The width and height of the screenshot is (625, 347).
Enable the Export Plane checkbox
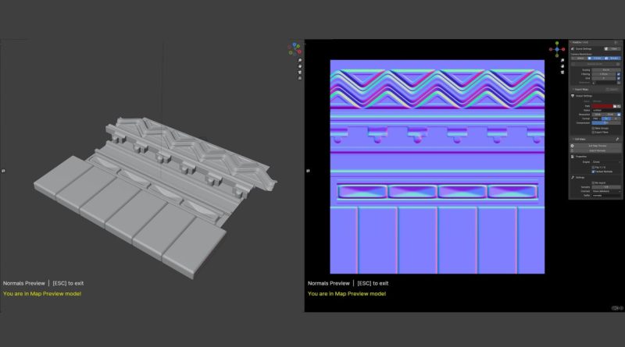(x=593, y=133)
